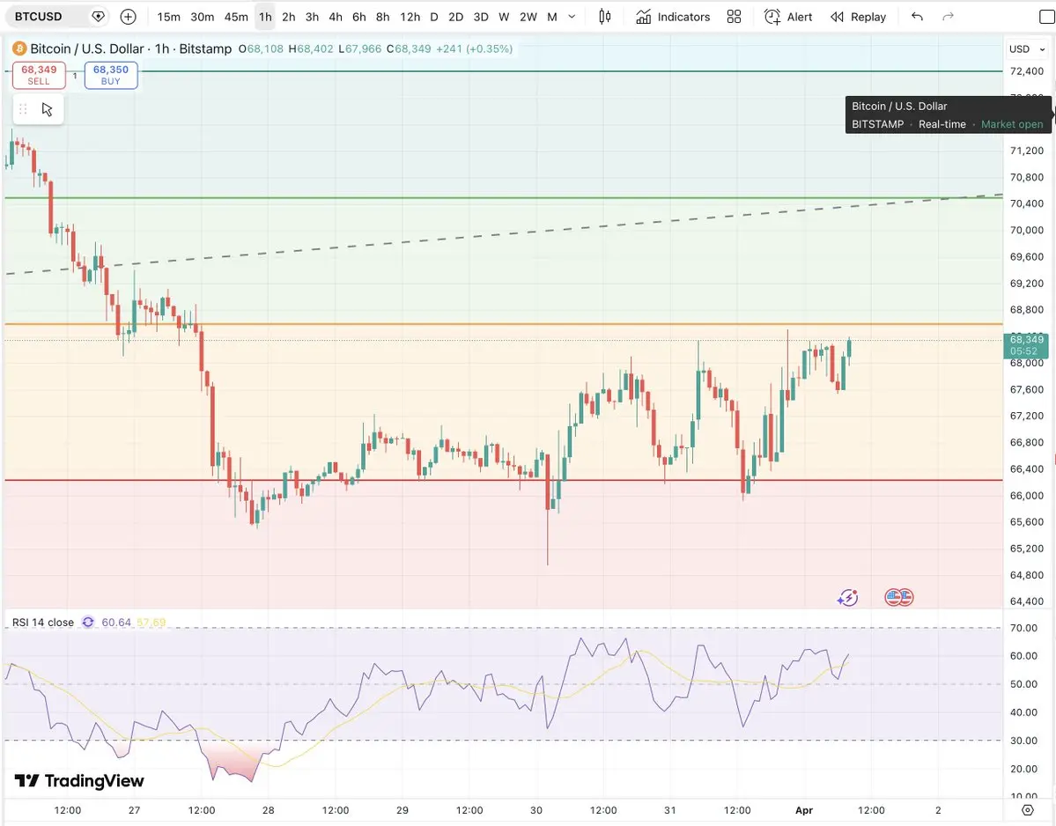Click the plus icon to compare or add symbol
1056x826 pixels.
pyautogui.click(x=128, y=17)
